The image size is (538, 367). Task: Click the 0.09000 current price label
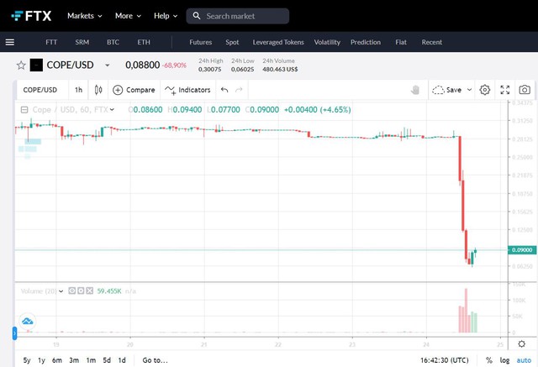click(x=522, y=249)
